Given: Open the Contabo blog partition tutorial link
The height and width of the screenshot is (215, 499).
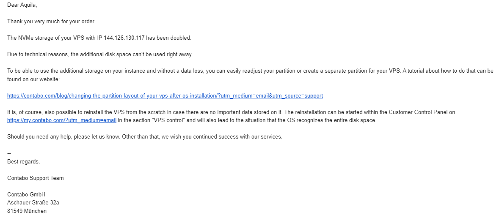Looking at the screenshot, I should pyautogui.click(x=165, y=96).
